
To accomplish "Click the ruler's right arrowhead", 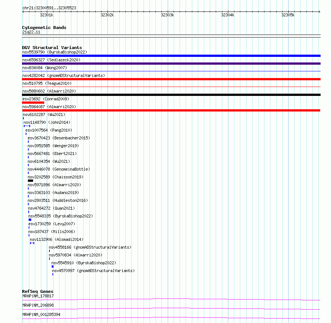I will click(319, 12).
